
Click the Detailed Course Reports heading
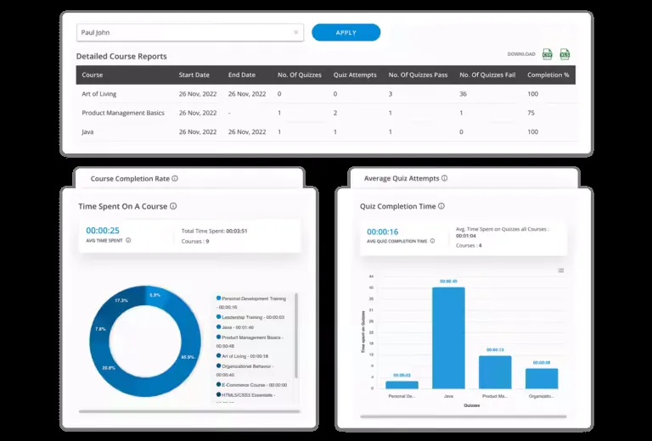pos(121,57)
